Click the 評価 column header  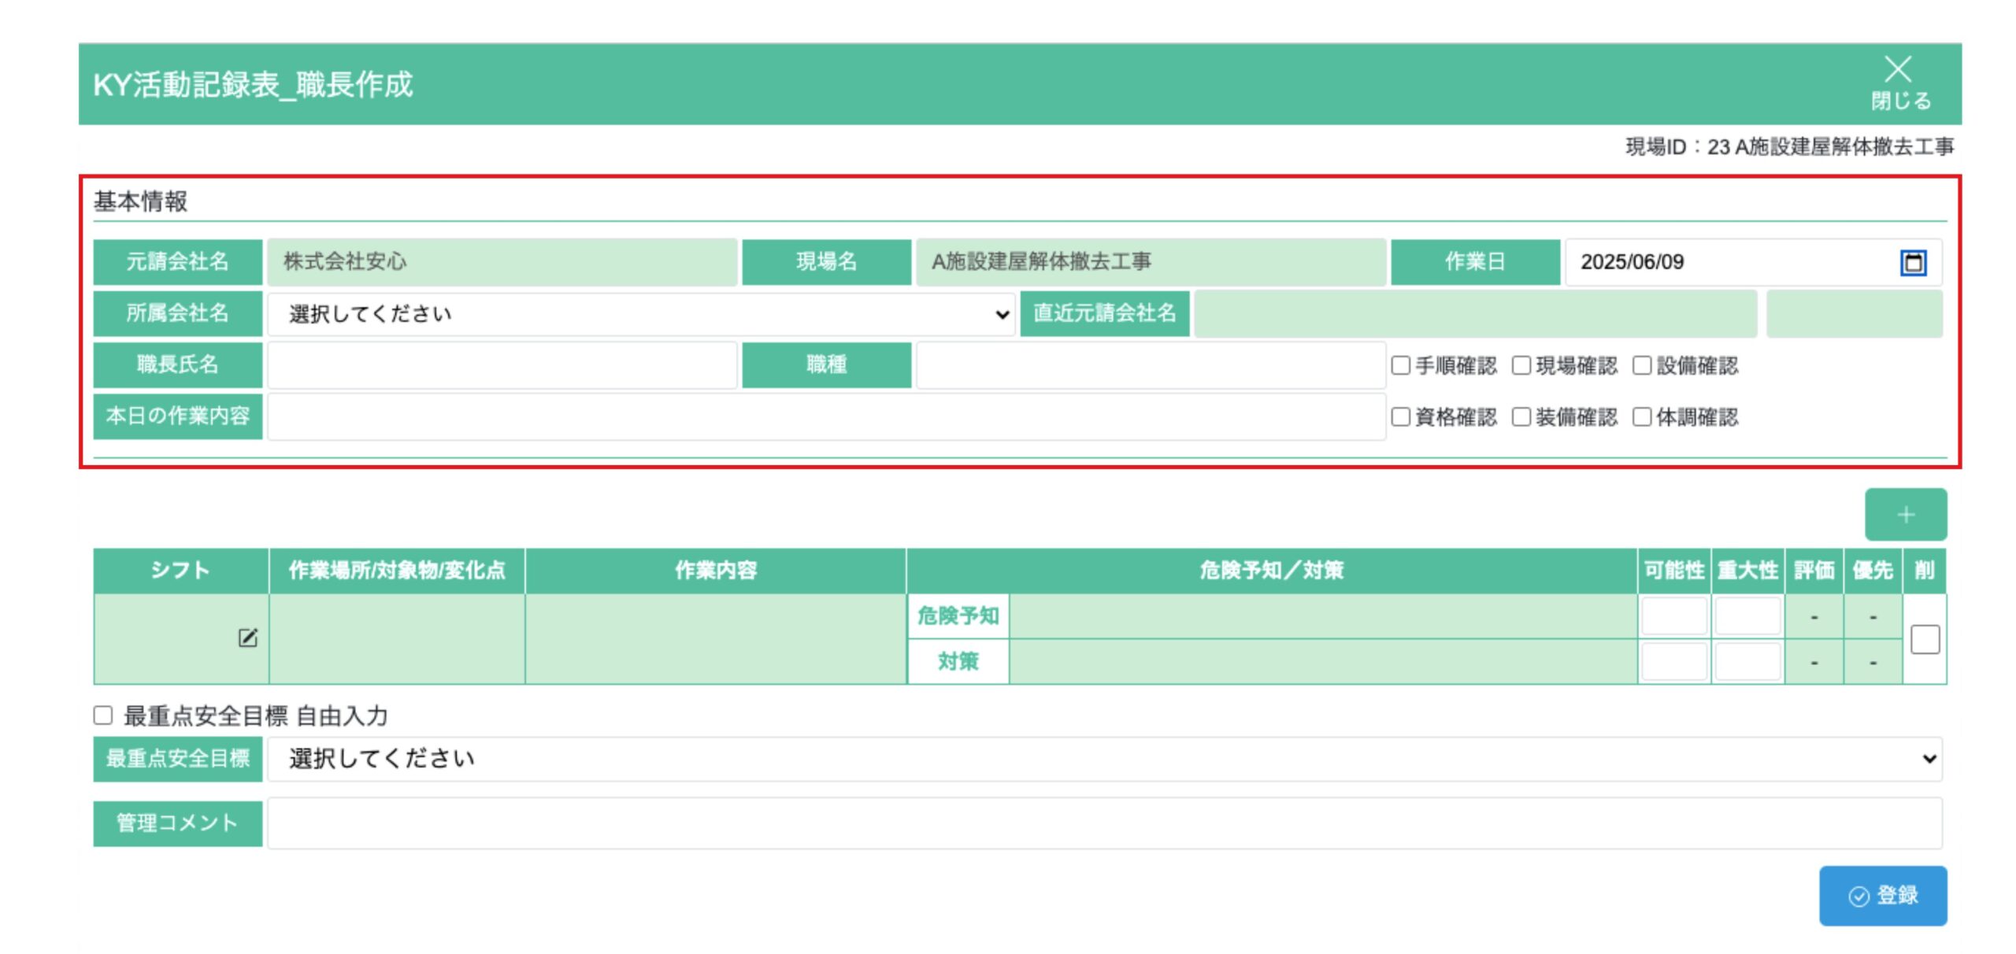click(1814, 571)
